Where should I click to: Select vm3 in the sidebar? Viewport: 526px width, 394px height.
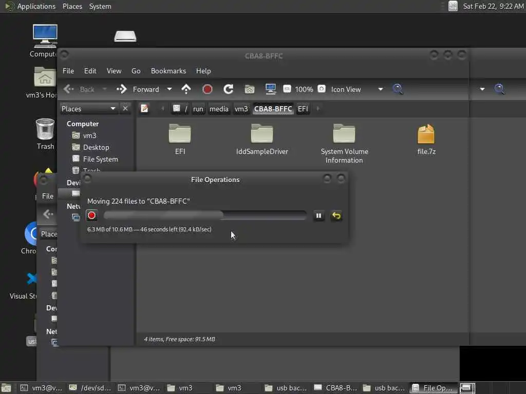coord(89,135)
